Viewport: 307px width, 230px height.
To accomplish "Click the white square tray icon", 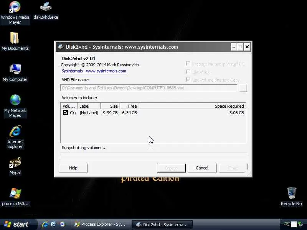I will click(294, 224).
